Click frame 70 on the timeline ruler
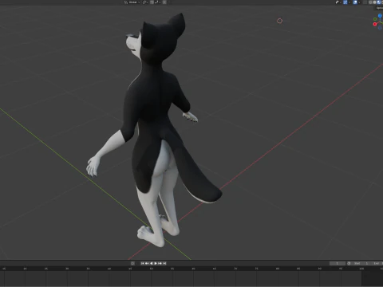383x287 pixels. [235, 269]
